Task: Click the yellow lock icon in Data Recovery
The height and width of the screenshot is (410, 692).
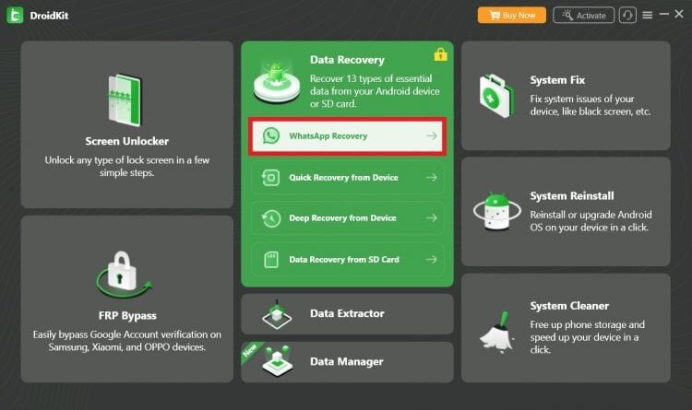Action: (x=440, y=54)
